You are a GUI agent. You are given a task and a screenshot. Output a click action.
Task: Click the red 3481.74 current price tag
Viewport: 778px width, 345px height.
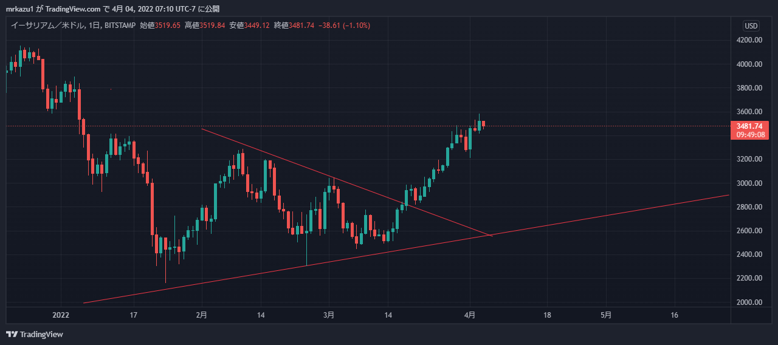[x=749, y=126]
